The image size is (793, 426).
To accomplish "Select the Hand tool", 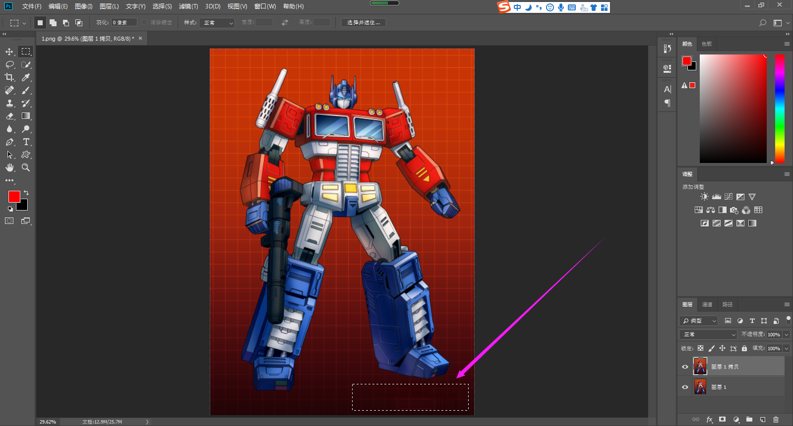I will [x=9, y=167].
